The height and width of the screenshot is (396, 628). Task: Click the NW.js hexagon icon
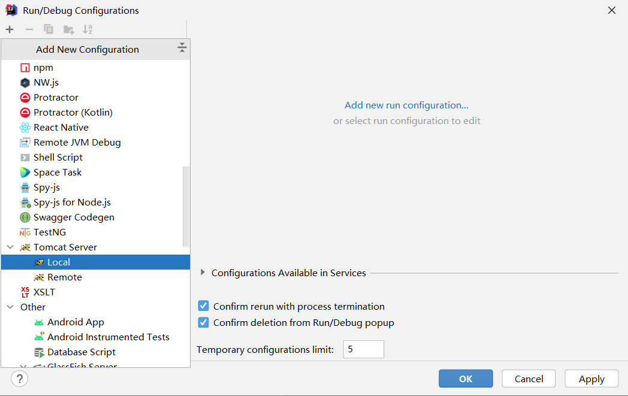pos(25,83)
